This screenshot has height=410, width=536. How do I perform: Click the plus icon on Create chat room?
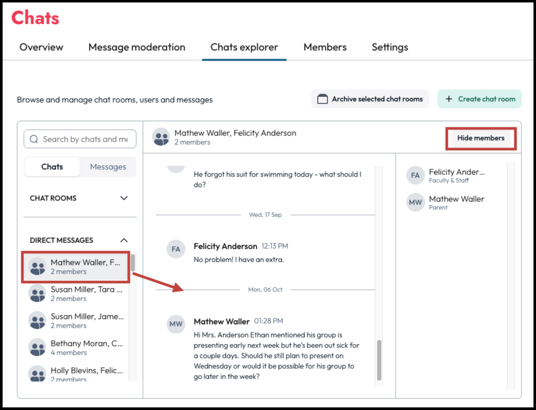point(449,99)
